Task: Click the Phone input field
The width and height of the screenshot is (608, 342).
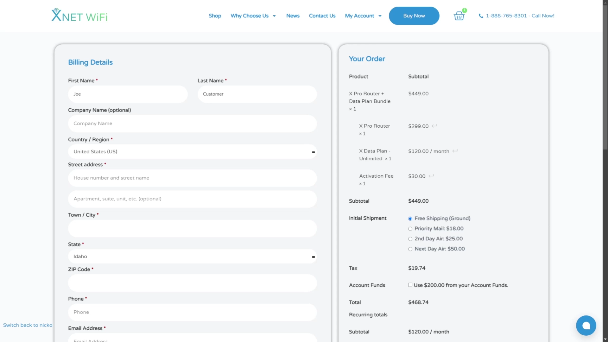Action: [x=192, y=312]
